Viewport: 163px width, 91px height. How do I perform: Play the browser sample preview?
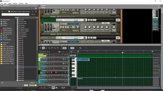(23, 85)
